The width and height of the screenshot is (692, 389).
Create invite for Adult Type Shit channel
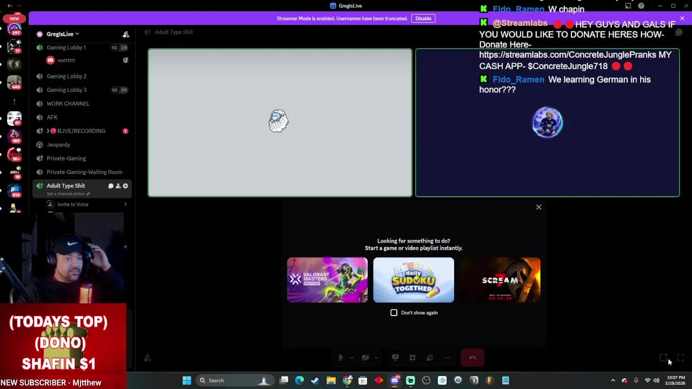point(118,186)
